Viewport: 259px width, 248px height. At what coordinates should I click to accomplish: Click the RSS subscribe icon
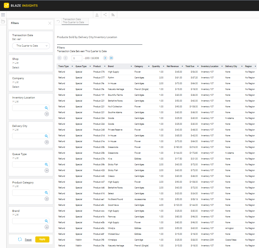(113, 15)
